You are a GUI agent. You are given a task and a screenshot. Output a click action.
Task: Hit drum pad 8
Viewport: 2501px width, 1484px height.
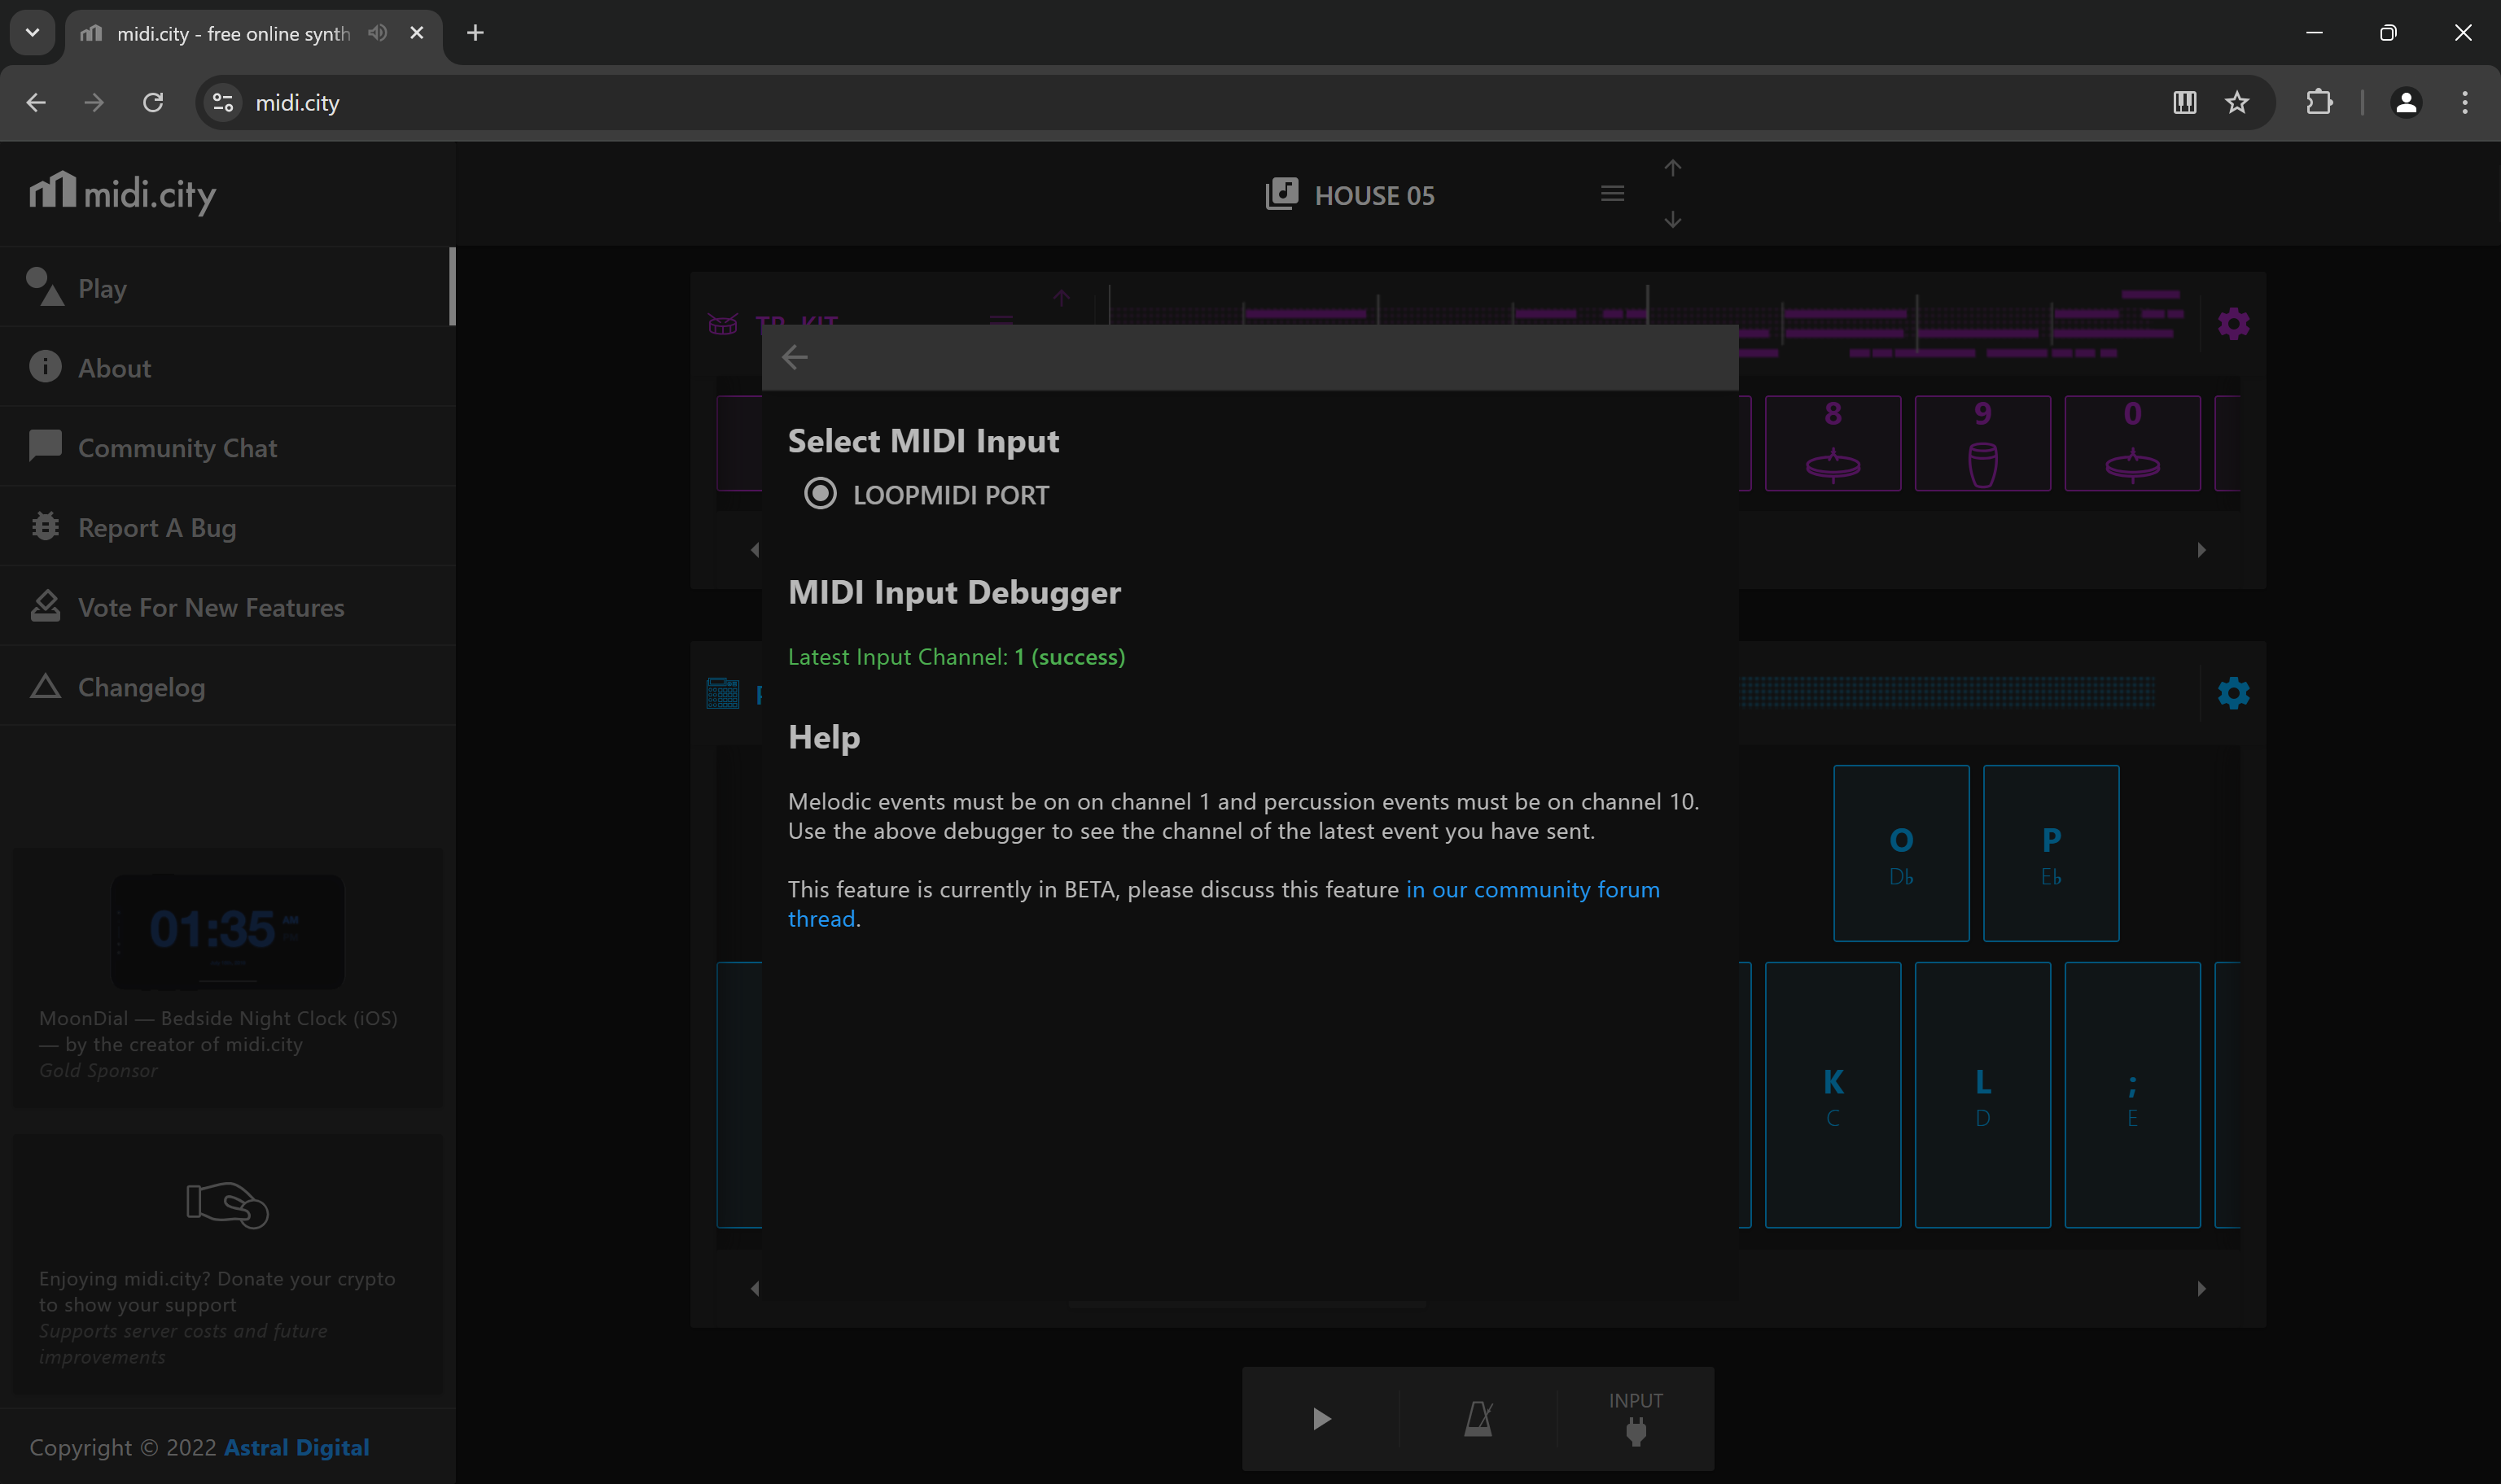pos(1833,443)
